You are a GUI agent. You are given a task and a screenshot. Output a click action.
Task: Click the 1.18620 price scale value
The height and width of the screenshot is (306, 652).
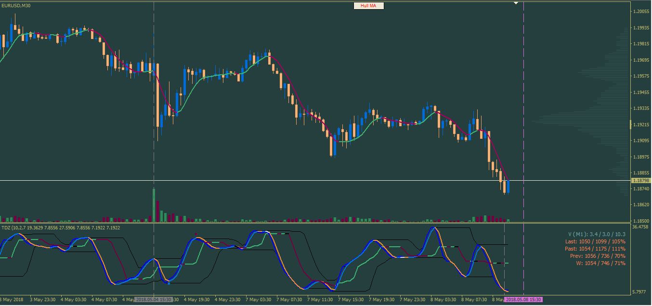click(641, 205)
